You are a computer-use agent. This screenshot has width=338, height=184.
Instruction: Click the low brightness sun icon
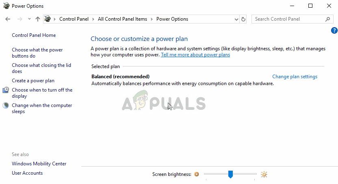(197, 174)
